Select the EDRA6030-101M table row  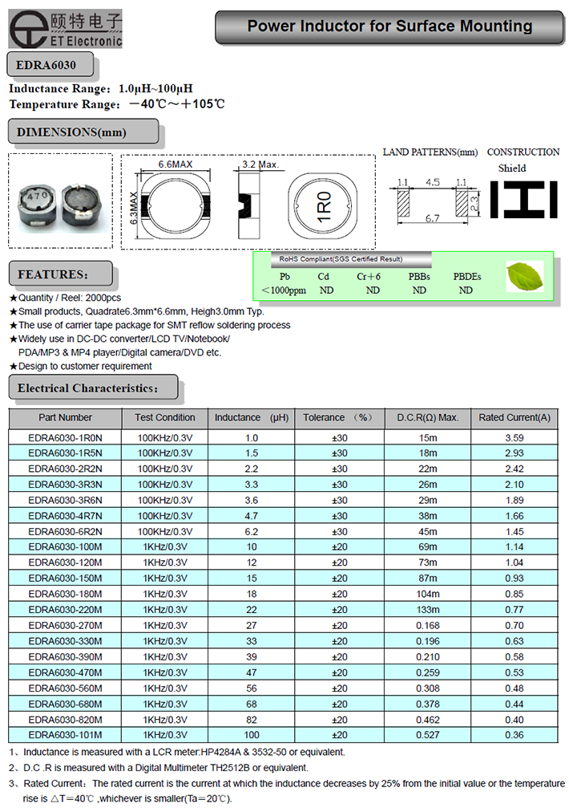(x=284, y=735)
